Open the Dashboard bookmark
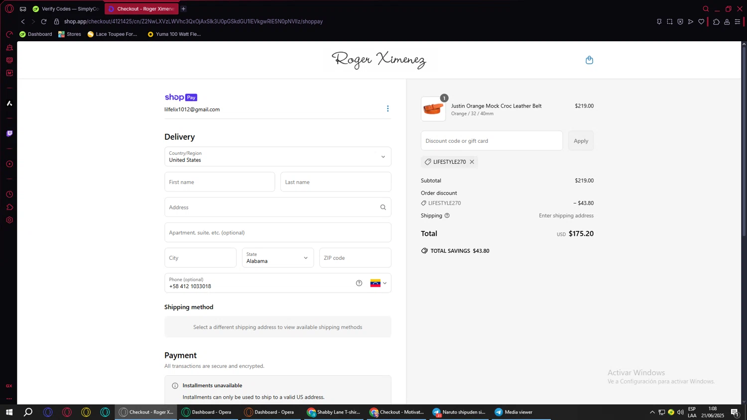The image size is (747, 420). (35, 34)
